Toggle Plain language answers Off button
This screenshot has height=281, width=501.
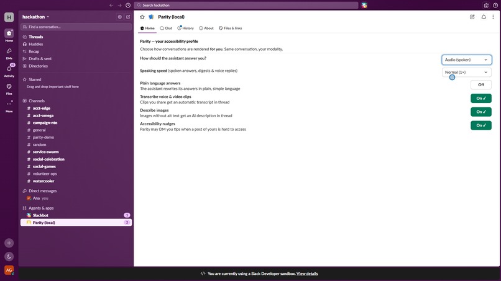coord(481,85)
